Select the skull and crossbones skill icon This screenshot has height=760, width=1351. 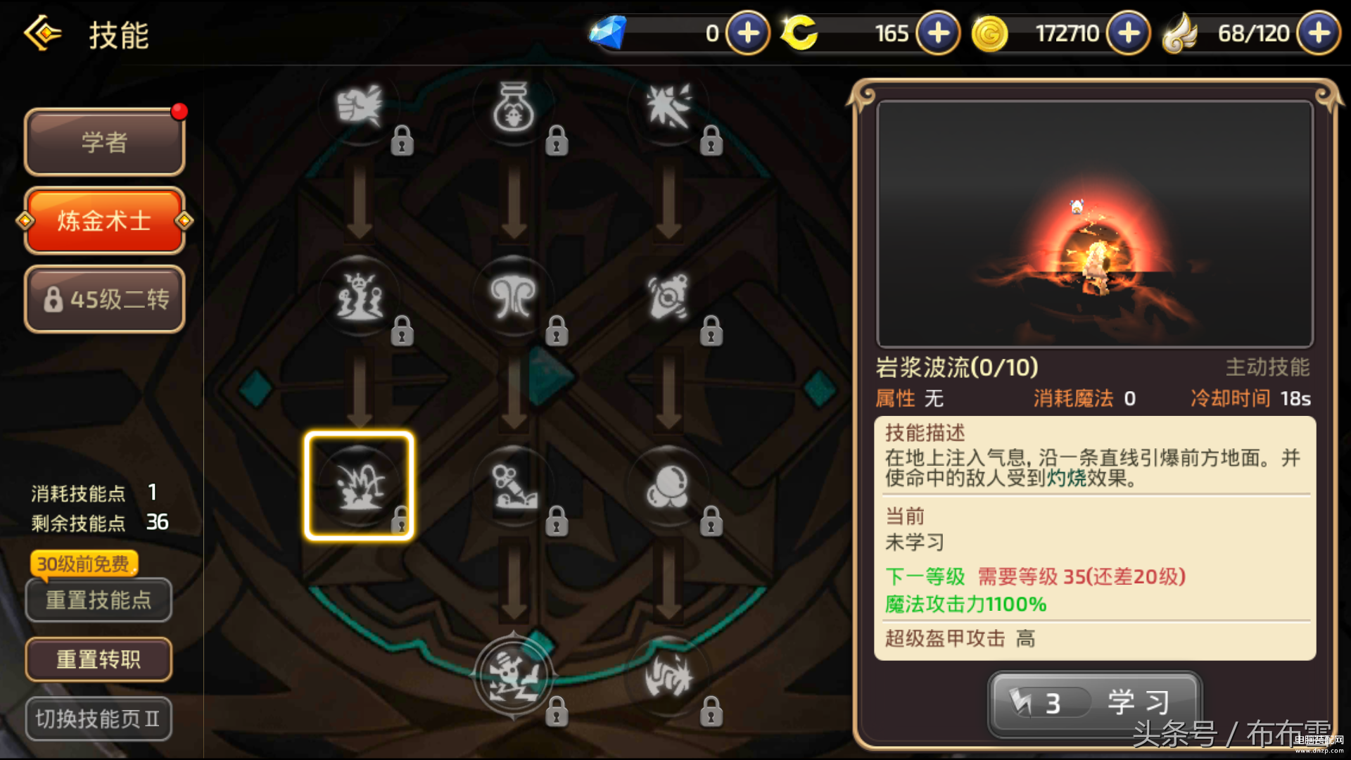point(514,677)
